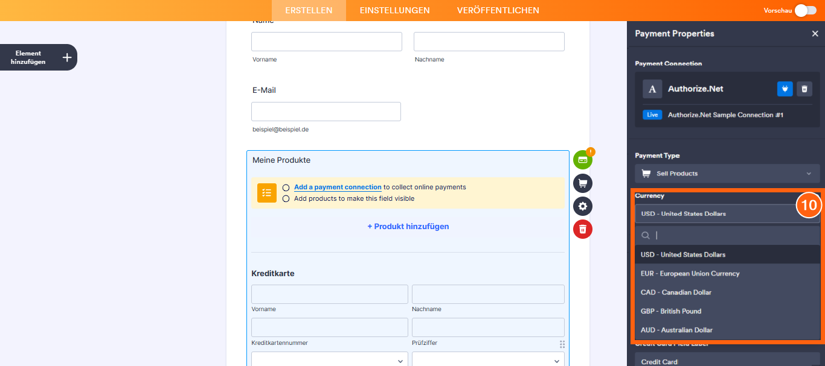Click the Meine Produkte heading
Viewport: 825px width, 366px height.
(281, 160)
